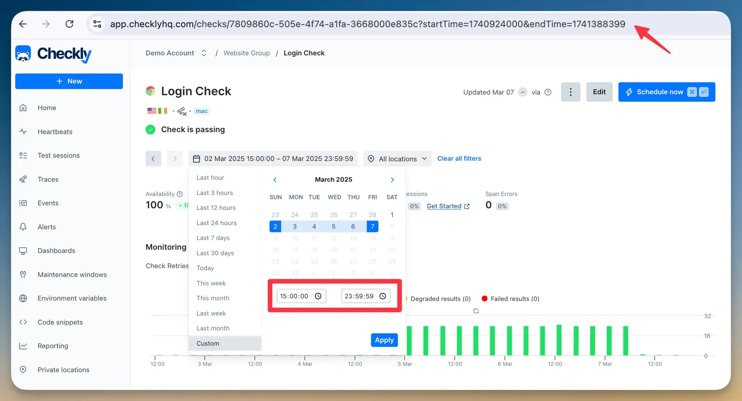Screen dimensions: 742x401
Task: Select March 1 in the calendar
Action: (392, 215)
